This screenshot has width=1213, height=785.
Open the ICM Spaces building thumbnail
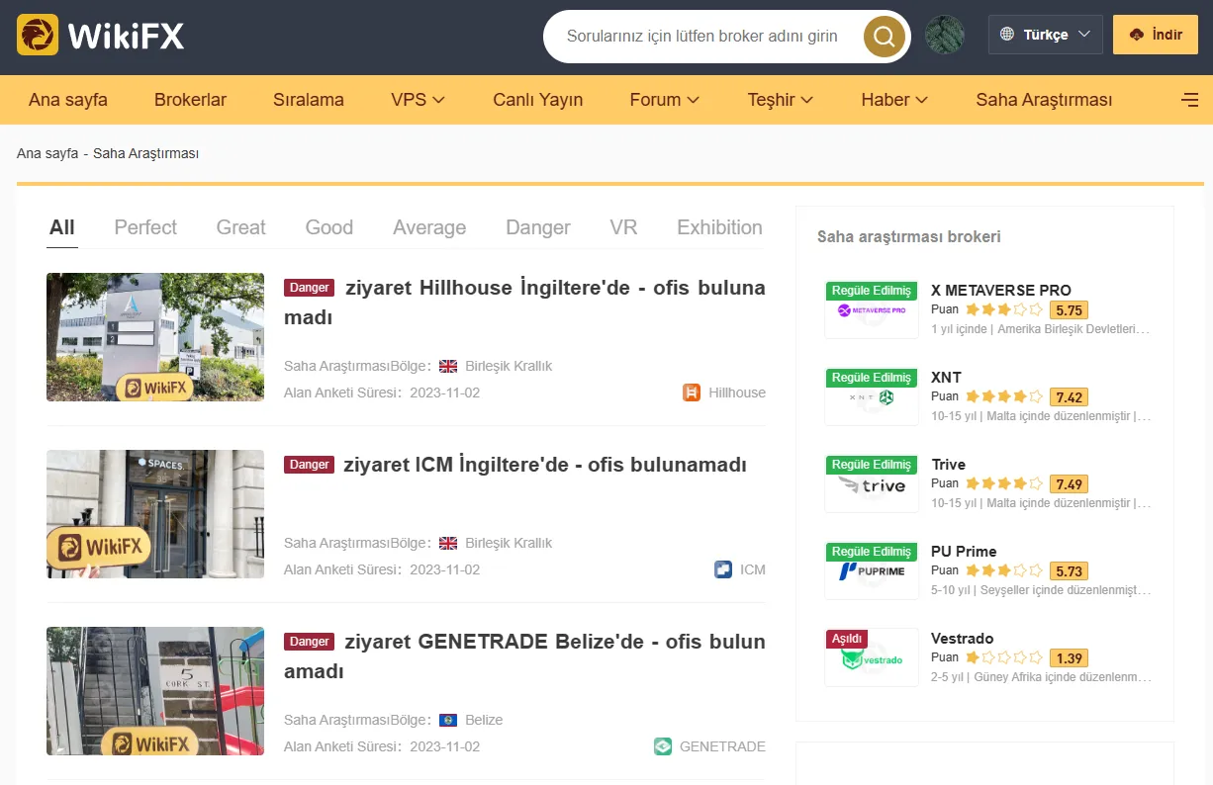(155, 514)
